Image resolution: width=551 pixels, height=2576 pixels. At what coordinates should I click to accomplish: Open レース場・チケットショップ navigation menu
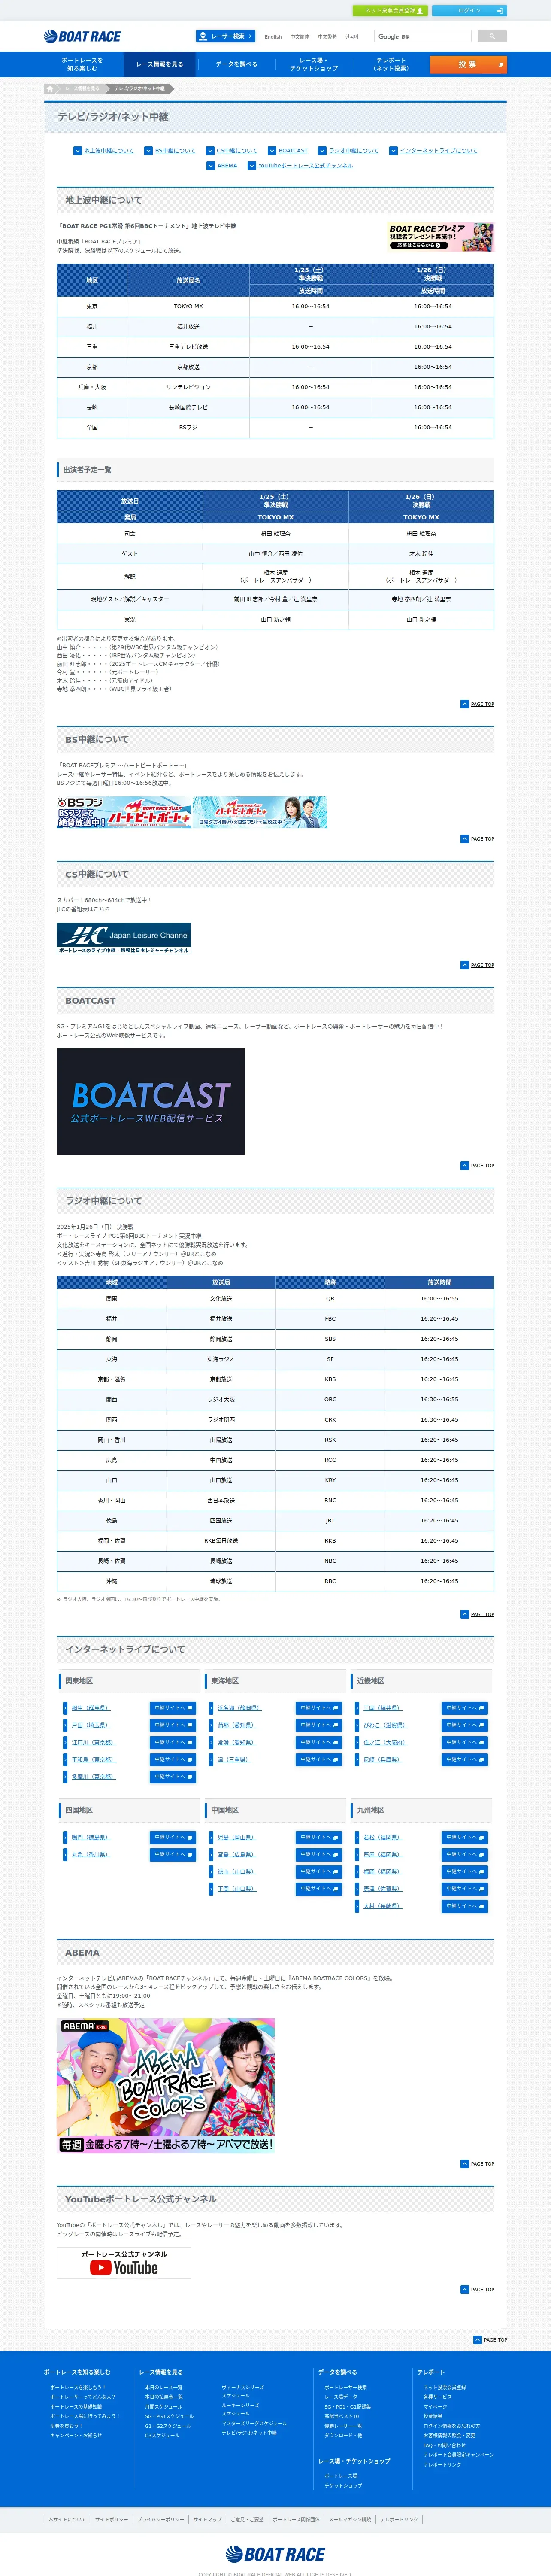[314, 64]
